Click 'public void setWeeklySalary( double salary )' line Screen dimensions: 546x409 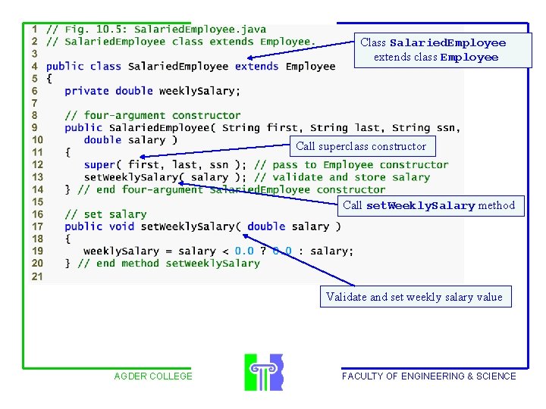tap(202, 226)
